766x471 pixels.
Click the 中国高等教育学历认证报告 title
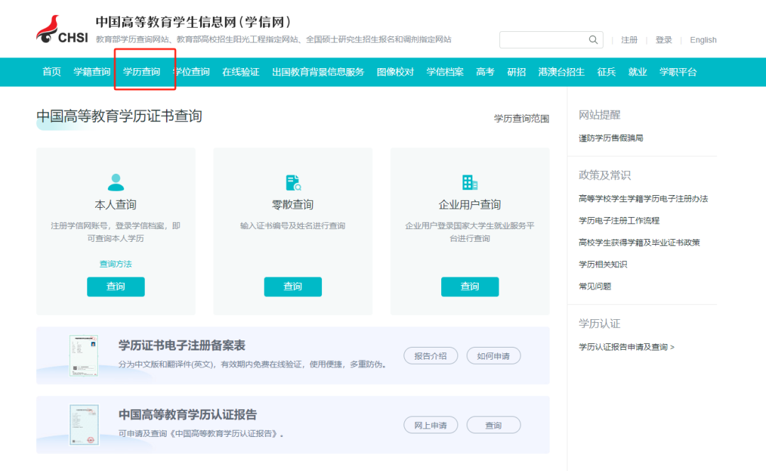tap(187, 415)
